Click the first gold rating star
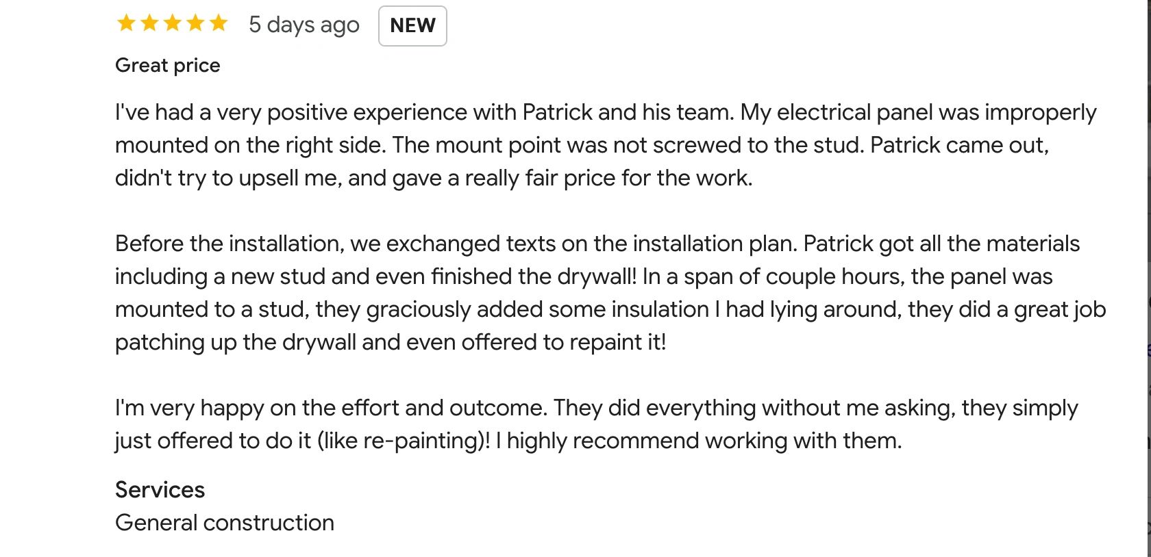 coord(126,24)
